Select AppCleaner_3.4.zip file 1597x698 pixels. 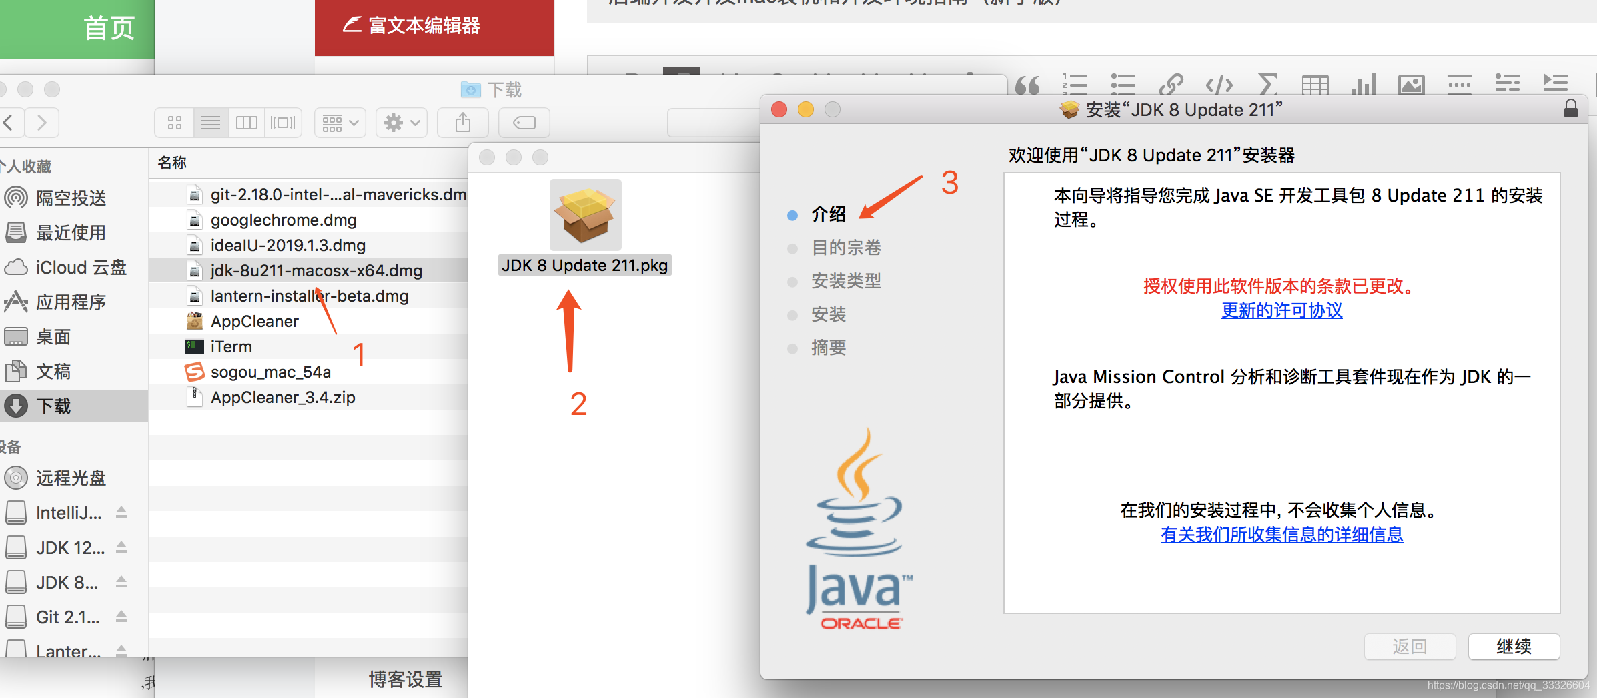[x=309, y=397]
